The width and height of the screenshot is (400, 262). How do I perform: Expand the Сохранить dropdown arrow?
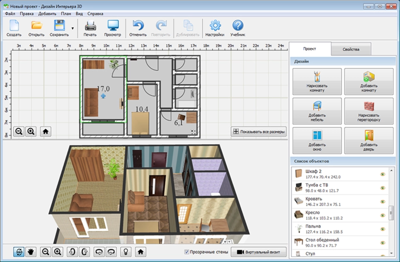tap(72, 28)
